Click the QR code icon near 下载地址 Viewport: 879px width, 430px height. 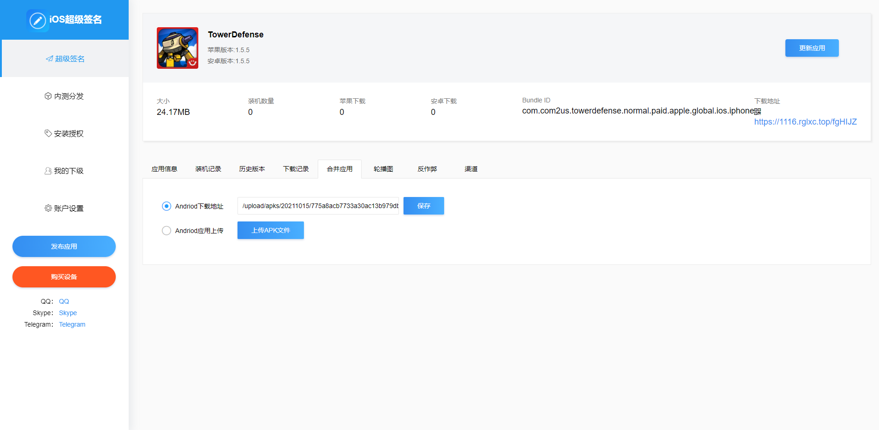(758, 111)
